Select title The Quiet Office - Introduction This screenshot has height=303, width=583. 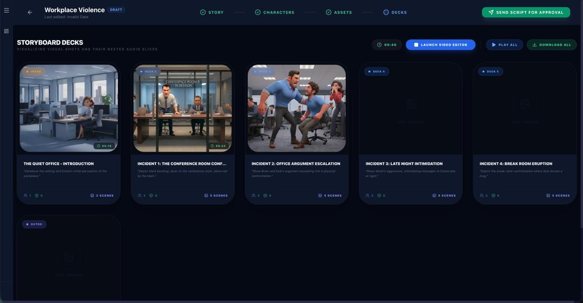point(59,164)
